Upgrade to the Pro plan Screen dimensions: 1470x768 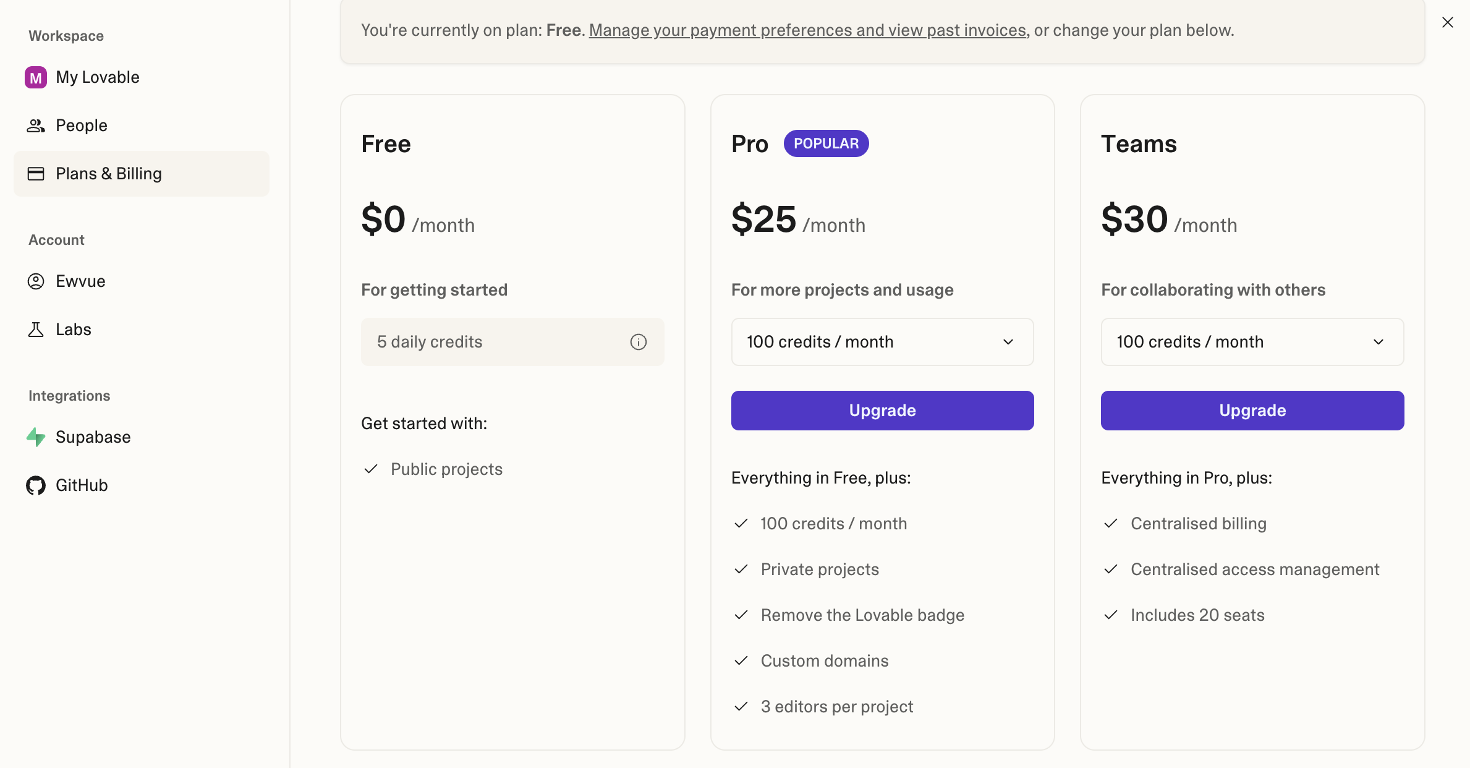(x=882, y=411)
